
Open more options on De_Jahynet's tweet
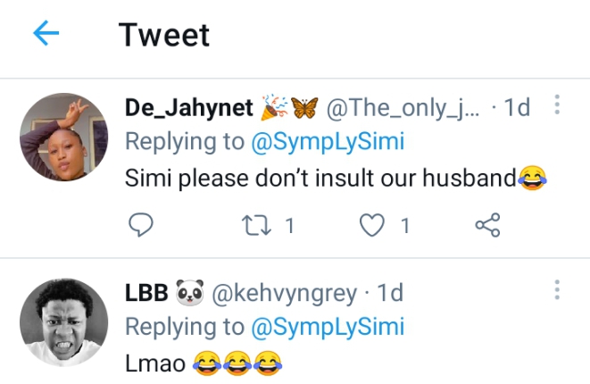(557, 106)
